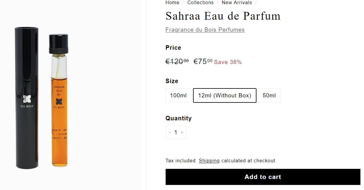Pick the 50ml size option

pos(269,96)
